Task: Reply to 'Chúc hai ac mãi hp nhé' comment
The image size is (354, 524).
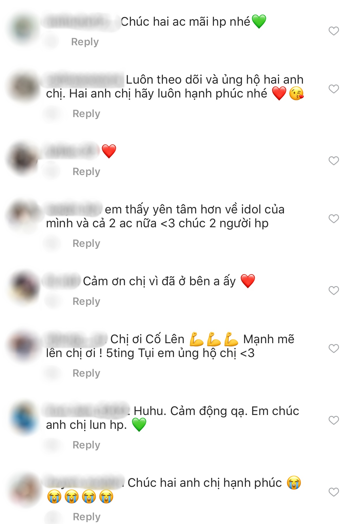Action: point(85,42)
